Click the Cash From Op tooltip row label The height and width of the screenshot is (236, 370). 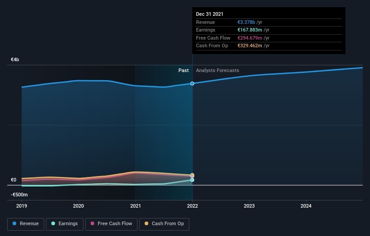[212, 46]
